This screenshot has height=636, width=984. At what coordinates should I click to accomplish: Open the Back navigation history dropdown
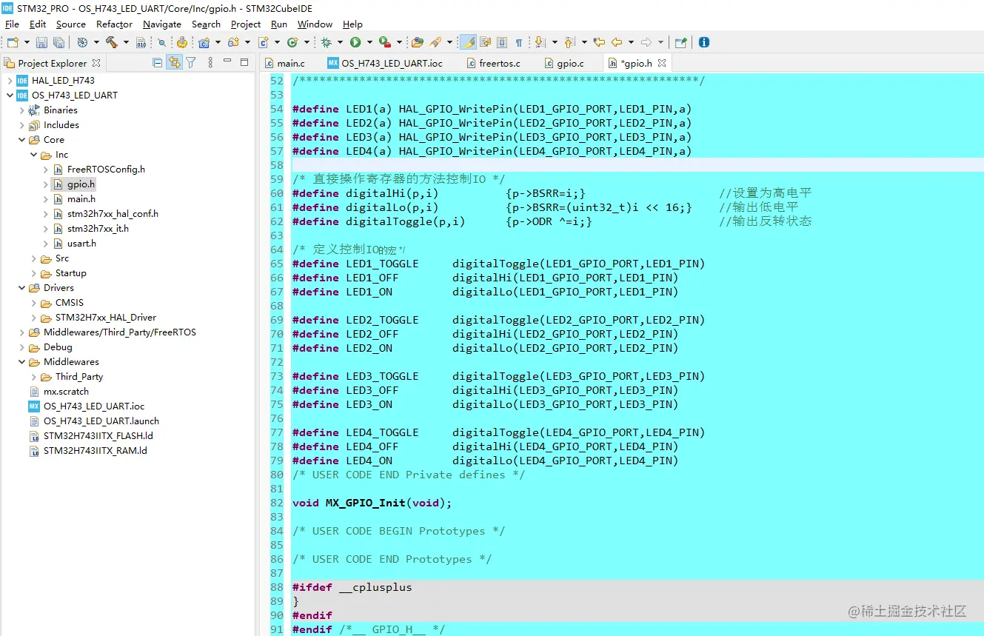(x=631, y=42)
